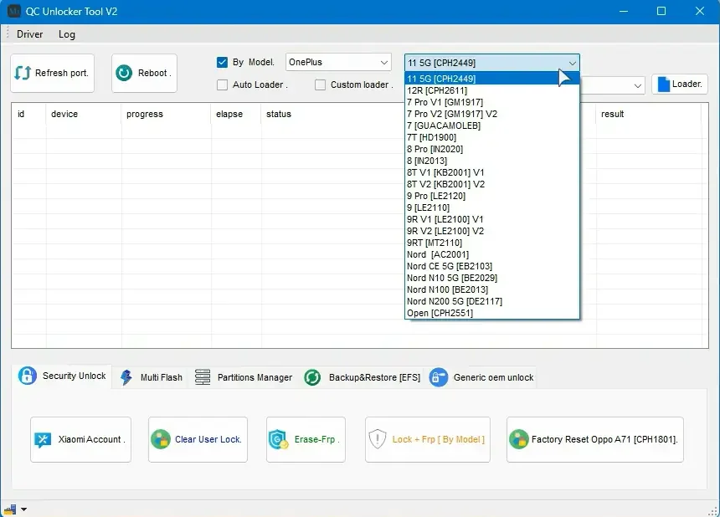Viewport: 720px width, 517px height.
Task: Select Nord N200 5G [DE2117] from list
Action: 454,301
